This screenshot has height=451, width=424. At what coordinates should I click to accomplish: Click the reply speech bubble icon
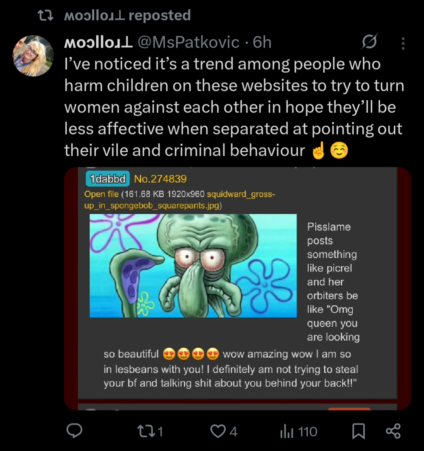coord(74,431)
